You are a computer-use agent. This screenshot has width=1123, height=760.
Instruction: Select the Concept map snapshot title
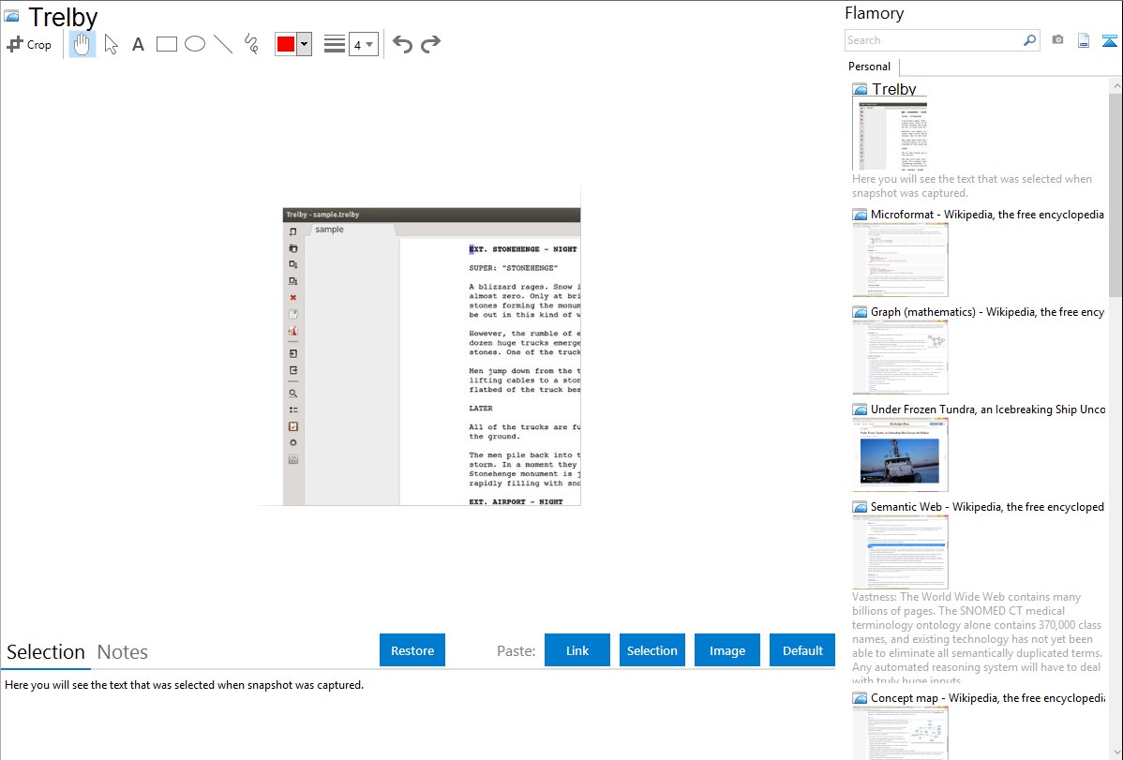(x=987, y=697)
